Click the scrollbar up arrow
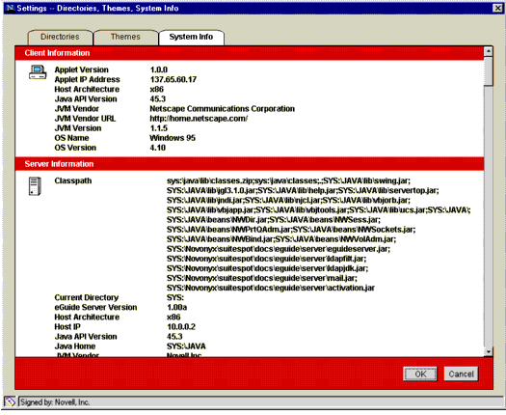Screen dimensions: 506x415 pyautogui.click(x=489, y=51)
